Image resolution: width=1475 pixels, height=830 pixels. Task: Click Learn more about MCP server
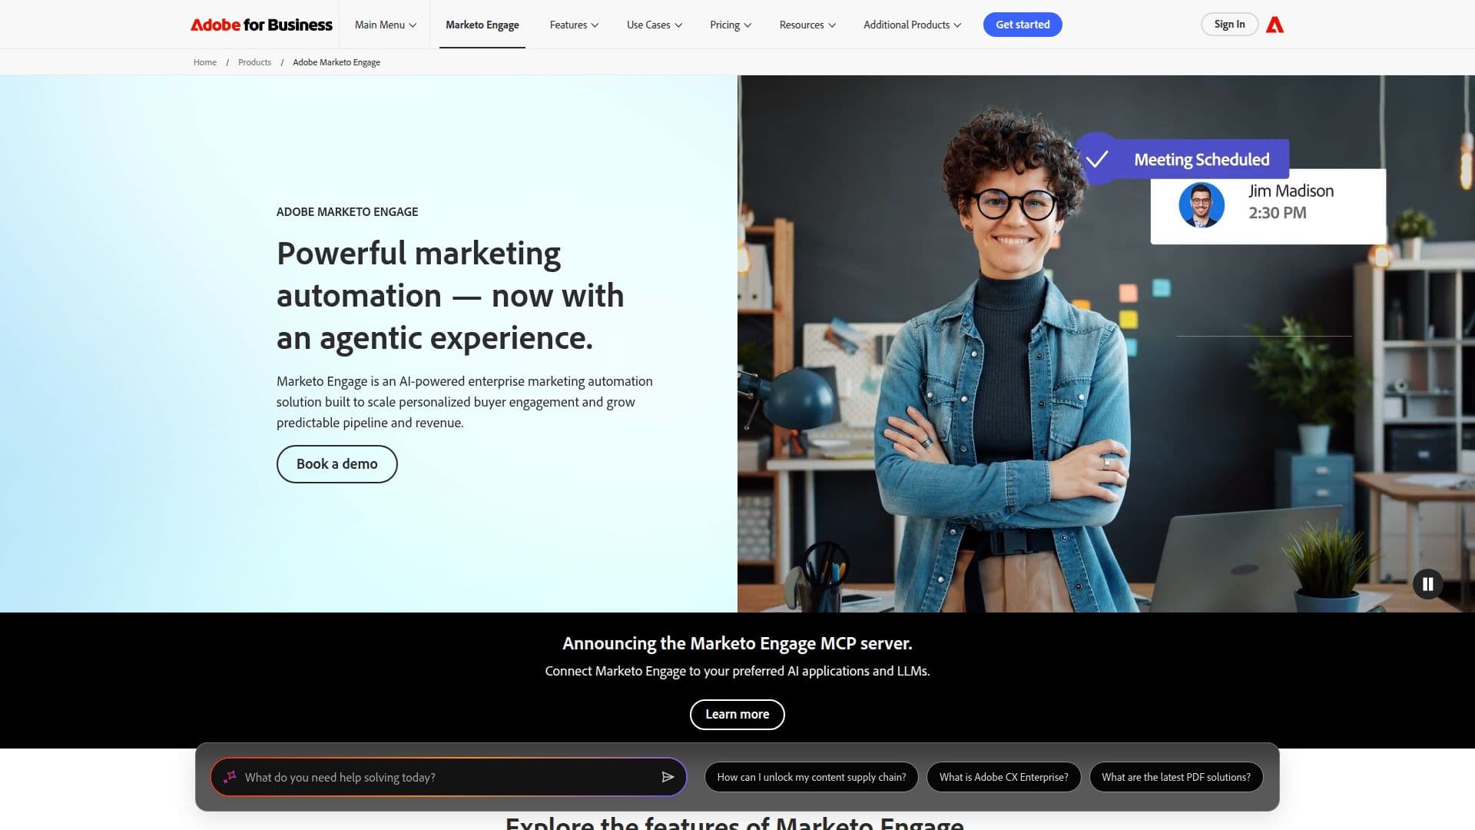tap(737, 715)
